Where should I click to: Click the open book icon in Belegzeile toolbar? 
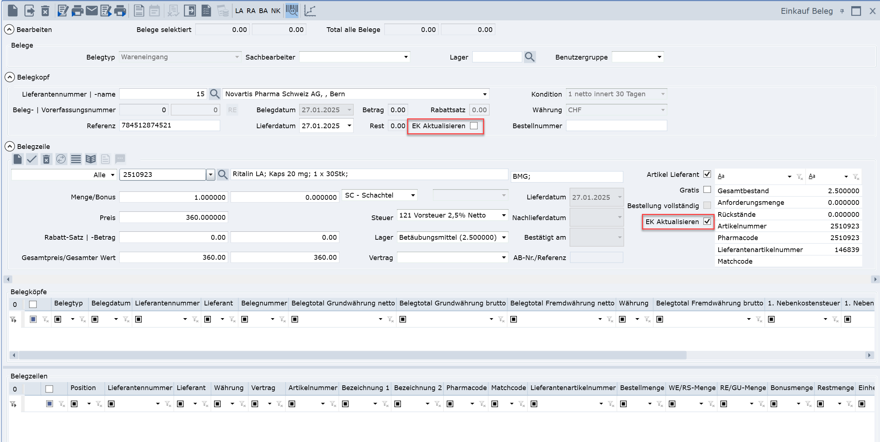click(91, 159)
